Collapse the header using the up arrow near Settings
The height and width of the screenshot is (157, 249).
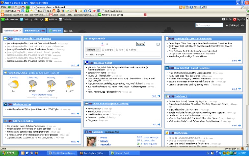click(x=227, y=25)
